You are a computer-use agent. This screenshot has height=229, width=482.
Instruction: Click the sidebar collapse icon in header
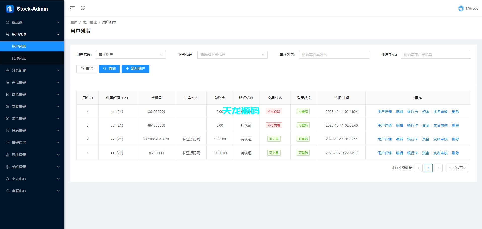pyautogui.click(x=72, y=8)
